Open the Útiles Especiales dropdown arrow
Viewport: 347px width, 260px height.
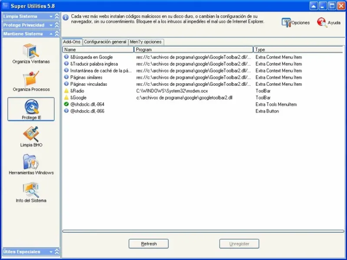coord(51,252)
